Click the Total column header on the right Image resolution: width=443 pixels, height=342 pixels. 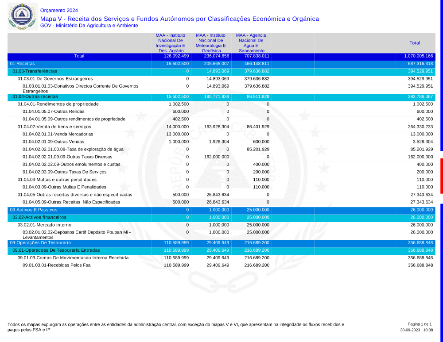click(415, 43)
